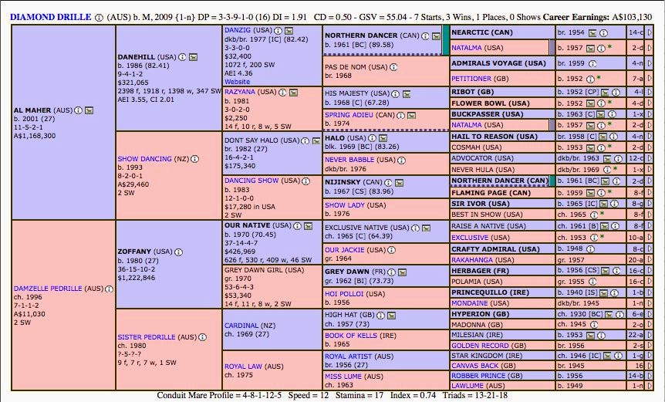Click info icon next to DANCING SHOW

coord(305,181)
